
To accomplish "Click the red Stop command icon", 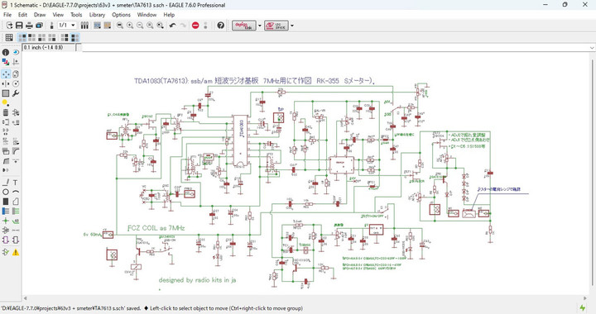I will click(195, 26).
